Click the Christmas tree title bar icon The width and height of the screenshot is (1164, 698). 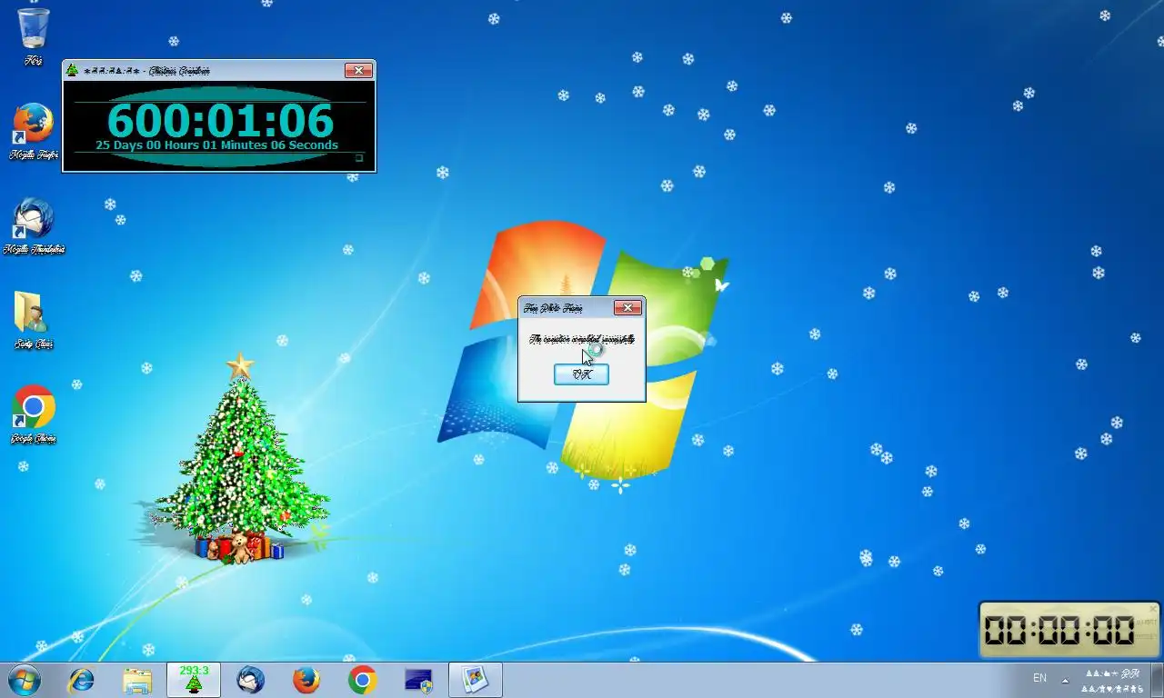[72, 71]
